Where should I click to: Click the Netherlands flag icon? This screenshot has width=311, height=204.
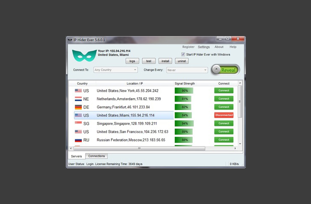(78, 99)
